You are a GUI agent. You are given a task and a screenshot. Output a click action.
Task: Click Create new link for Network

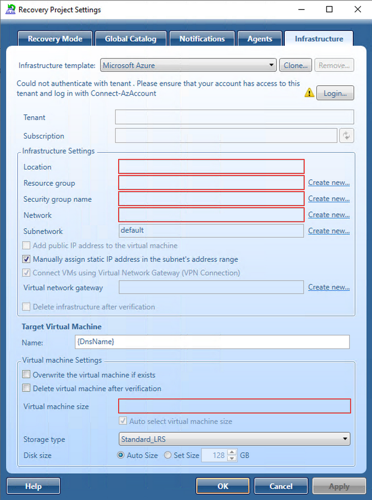[x=329, y=215]
